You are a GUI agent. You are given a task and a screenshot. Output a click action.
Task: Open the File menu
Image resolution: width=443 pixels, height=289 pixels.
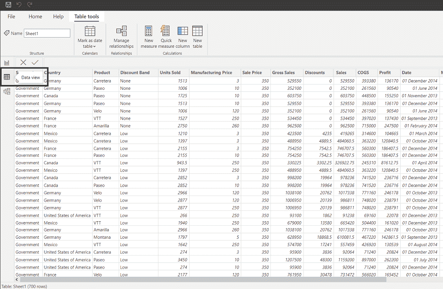[11, 17]
